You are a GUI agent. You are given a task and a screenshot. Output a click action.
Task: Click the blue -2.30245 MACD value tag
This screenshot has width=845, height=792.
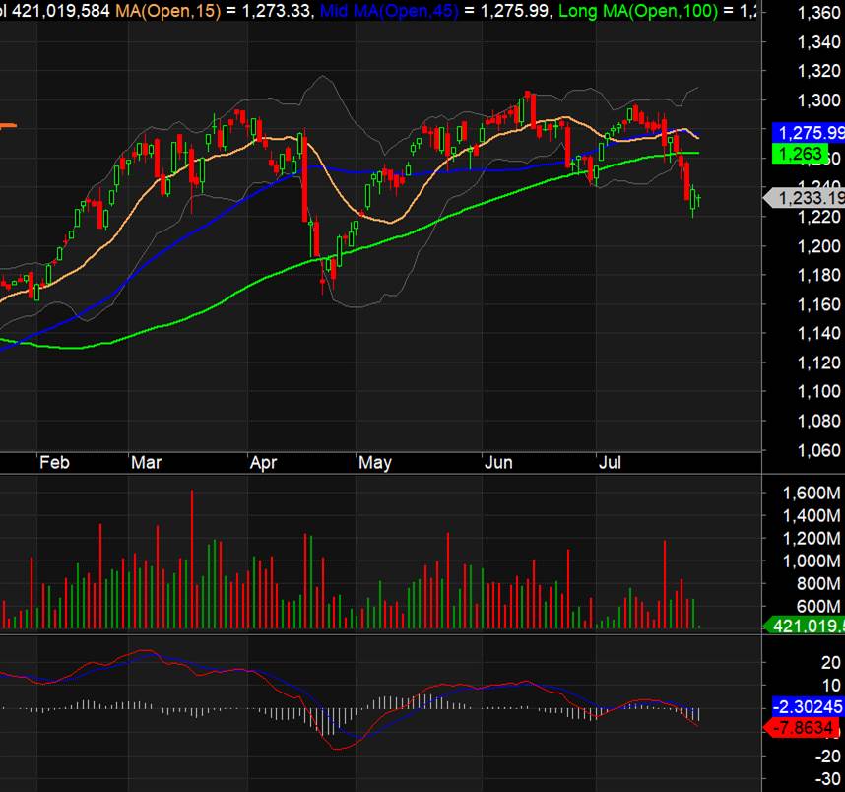(x=809, y=706)
